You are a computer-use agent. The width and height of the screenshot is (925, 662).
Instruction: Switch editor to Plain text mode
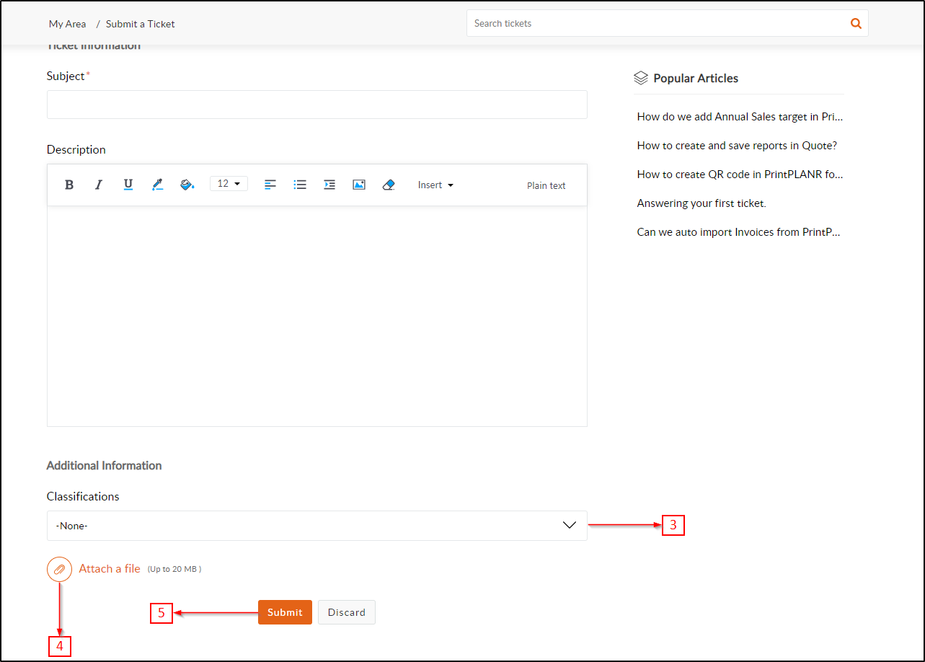click(546, 185)
